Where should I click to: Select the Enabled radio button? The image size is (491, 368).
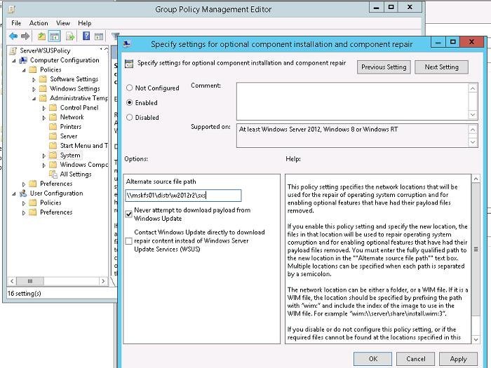129,102
